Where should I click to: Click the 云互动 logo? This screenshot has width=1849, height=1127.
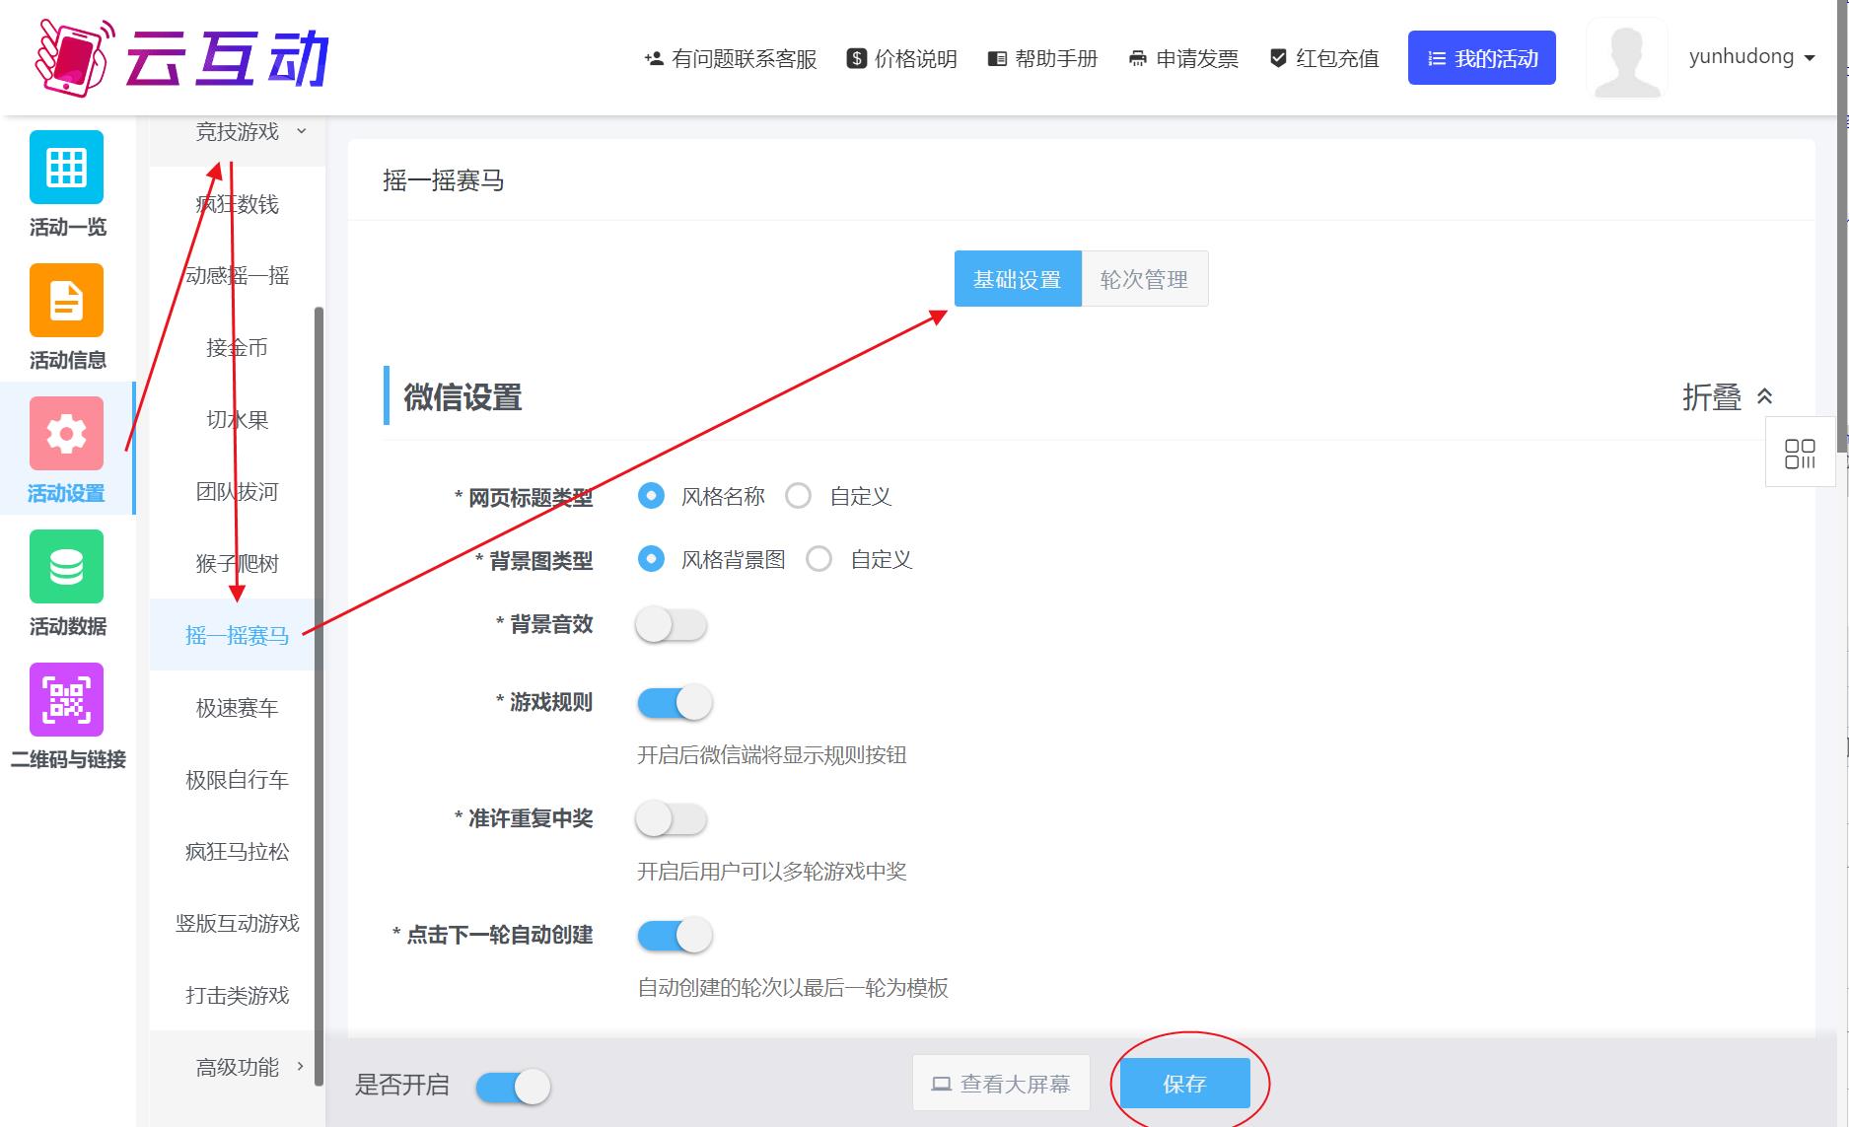[x=181, y=58]
